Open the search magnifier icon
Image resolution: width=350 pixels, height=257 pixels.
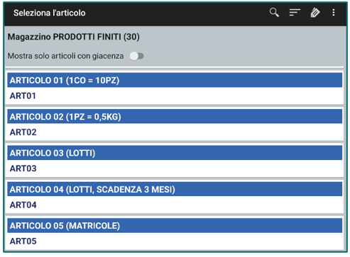pyautogui.click(x=274, y=13)
